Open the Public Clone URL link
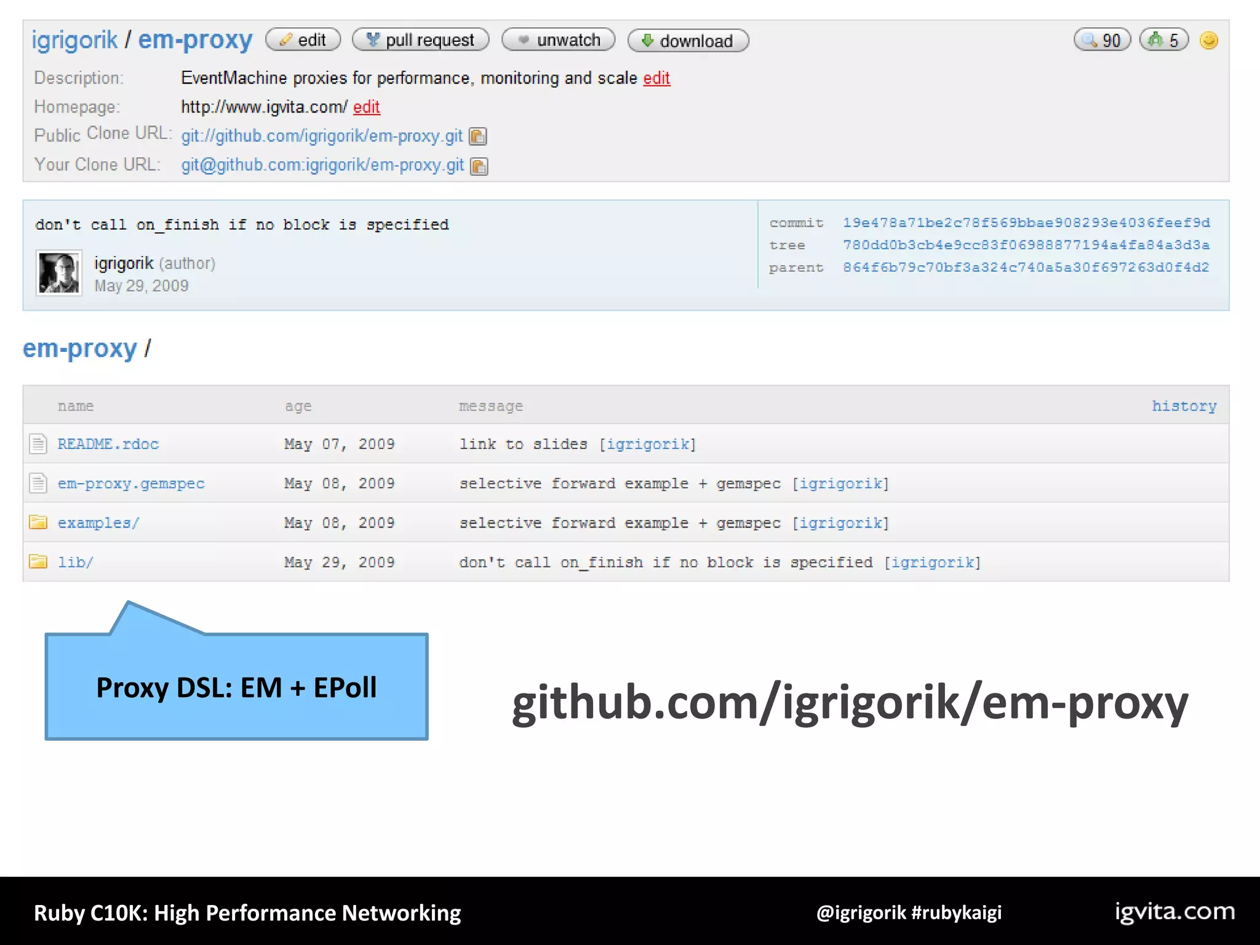Screen dimensions: 1260x945 (322, 136)
